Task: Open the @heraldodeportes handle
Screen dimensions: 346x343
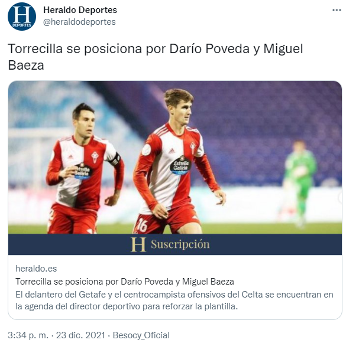Action: click(x=79, y=22)
